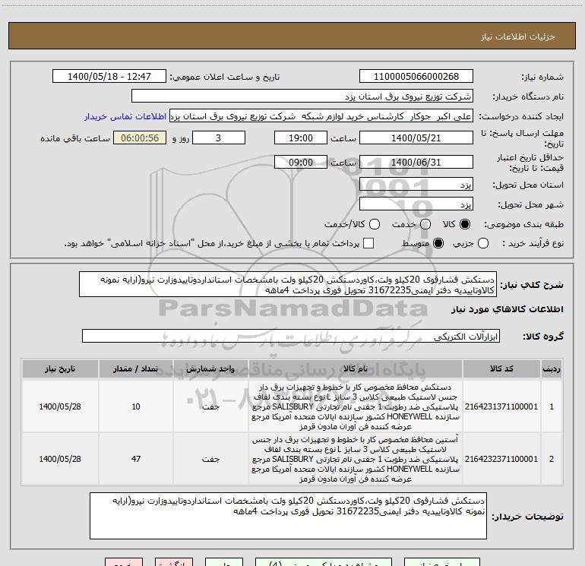Select the کالا radio button

pos(465,224)
